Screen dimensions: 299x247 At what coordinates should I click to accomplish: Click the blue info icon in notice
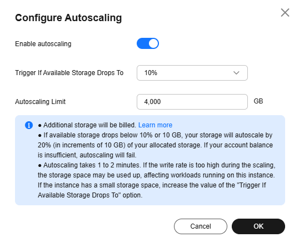point(29,125)
